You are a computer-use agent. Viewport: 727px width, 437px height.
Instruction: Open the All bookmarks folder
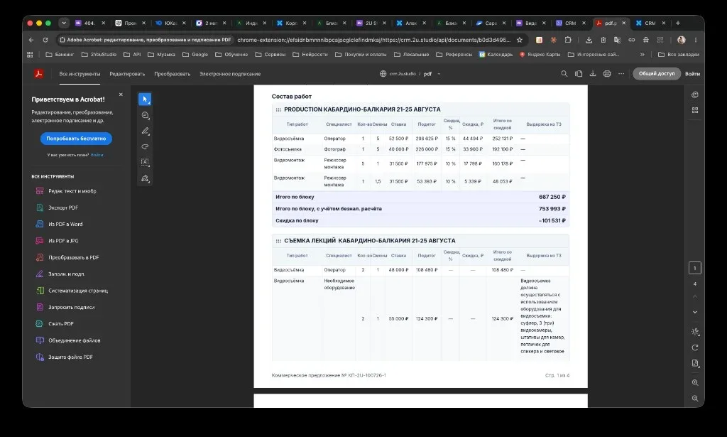coord(678,54)
